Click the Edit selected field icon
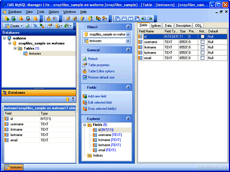The image size is (230, 172). pos(85,102)
